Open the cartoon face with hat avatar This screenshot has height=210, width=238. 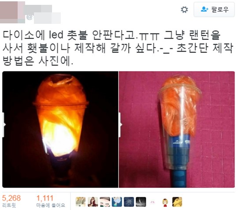(105, 202)
